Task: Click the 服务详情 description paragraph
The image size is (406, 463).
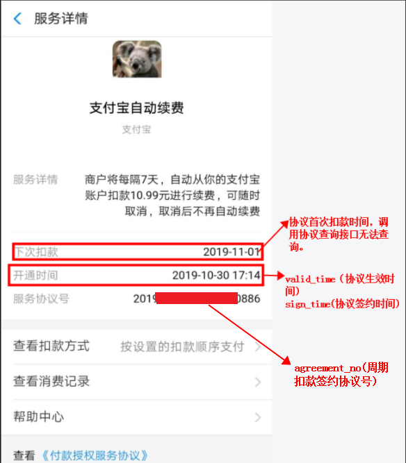Action: click(x=172, y=195)
